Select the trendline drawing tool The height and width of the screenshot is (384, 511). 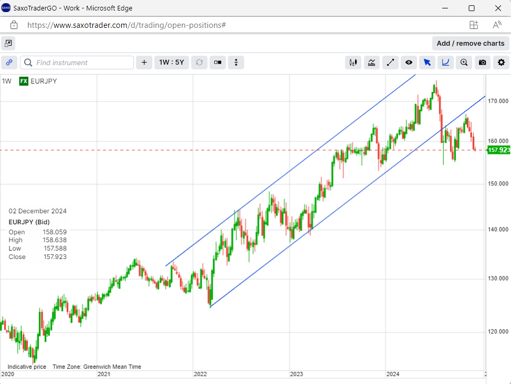[390, 63]
